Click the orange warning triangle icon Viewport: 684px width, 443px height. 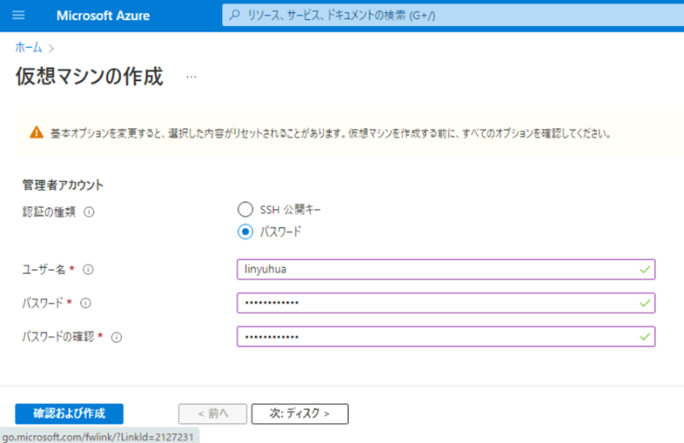click(37, 132)
